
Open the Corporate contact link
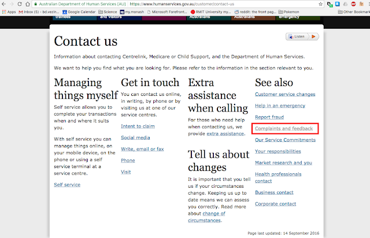(x=275, y=204)
